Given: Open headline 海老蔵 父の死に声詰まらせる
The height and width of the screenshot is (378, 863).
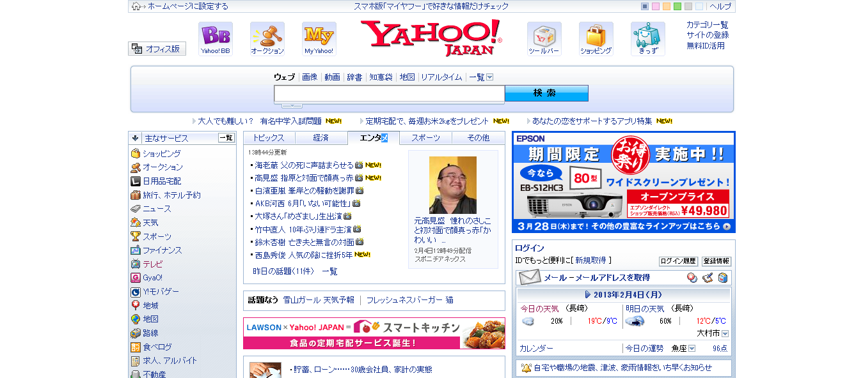Looking at the screenshot, I should pyautogui.click(x=304, y=165).
